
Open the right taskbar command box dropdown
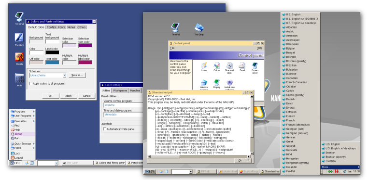coord(191,172)
